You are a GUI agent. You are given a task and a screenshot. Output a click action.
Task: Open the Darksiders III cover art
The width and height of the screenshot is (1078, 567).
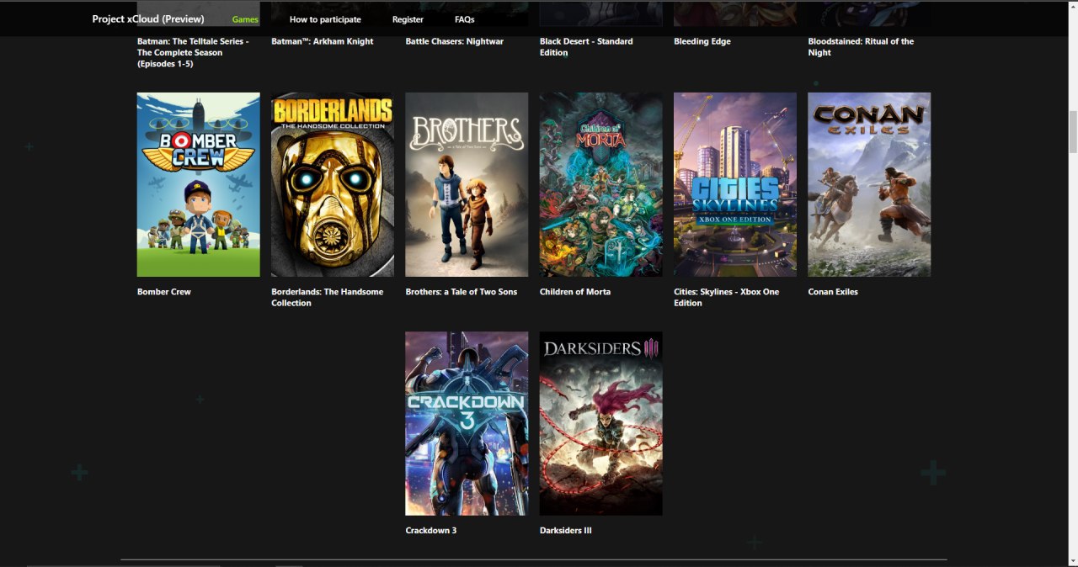tap(600, 423)
